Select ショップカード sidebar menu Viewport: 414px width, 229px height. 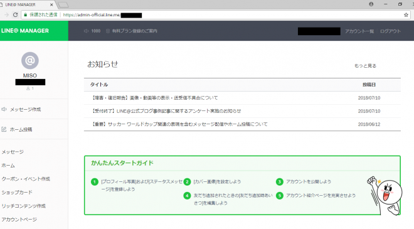(17, 192)
